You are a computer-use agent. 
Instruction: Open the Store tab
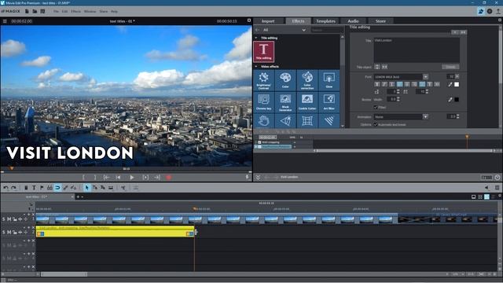pos(380,21)
